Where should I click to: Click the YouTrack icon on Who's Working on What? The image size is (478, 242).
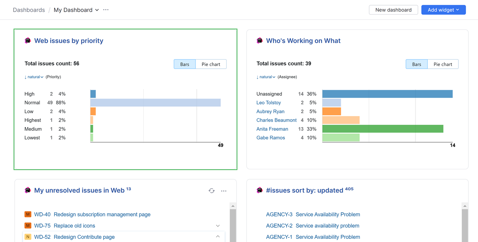pos(259,40)
